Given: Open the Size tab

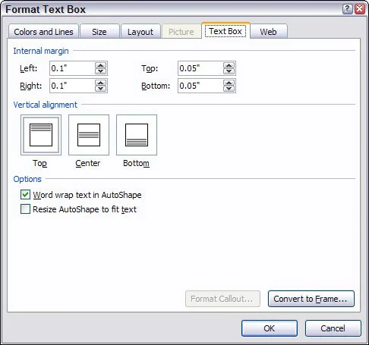Looking at the screenshot, I should [x=99, y=32].
